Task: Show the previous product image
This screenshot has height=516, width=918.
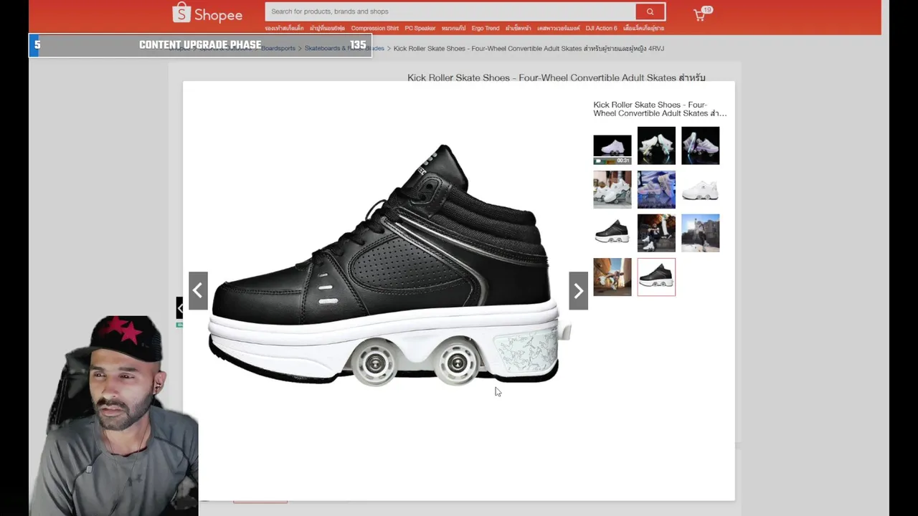Action: (198, 290)
